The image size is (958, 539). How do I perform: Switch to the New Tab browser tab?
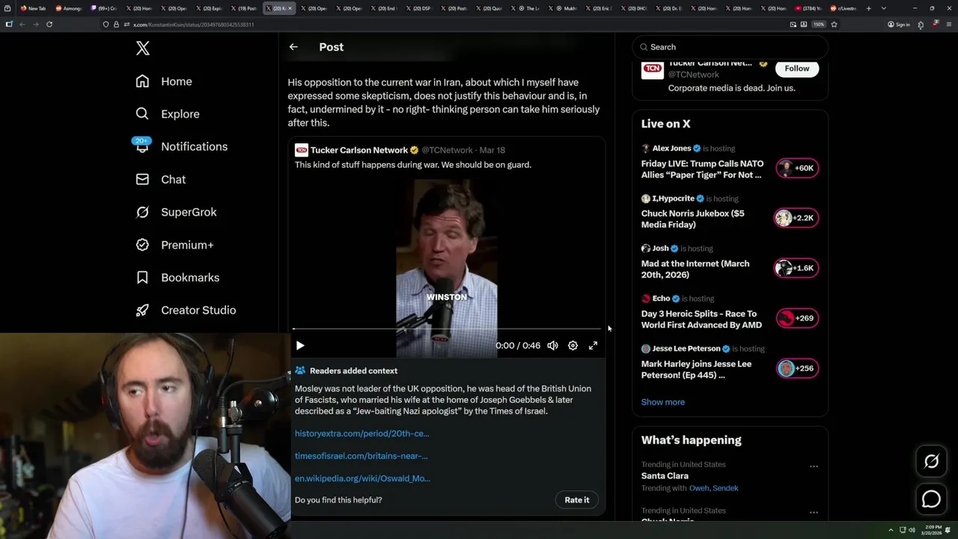[34, 8]
